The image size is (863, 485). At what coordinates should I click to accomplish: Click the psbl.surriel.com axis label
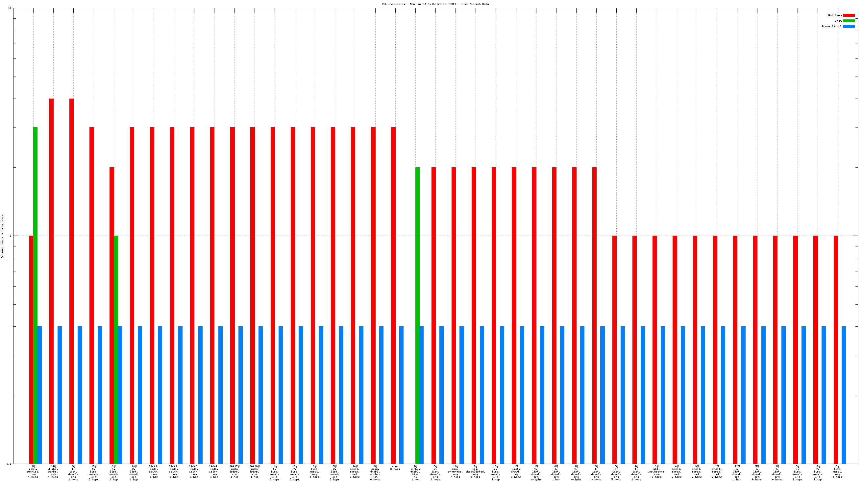pyautogui.click(x=33, y=471)
